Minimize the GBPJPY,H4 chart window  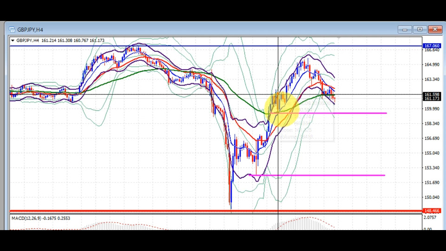(x=405, y=29)
